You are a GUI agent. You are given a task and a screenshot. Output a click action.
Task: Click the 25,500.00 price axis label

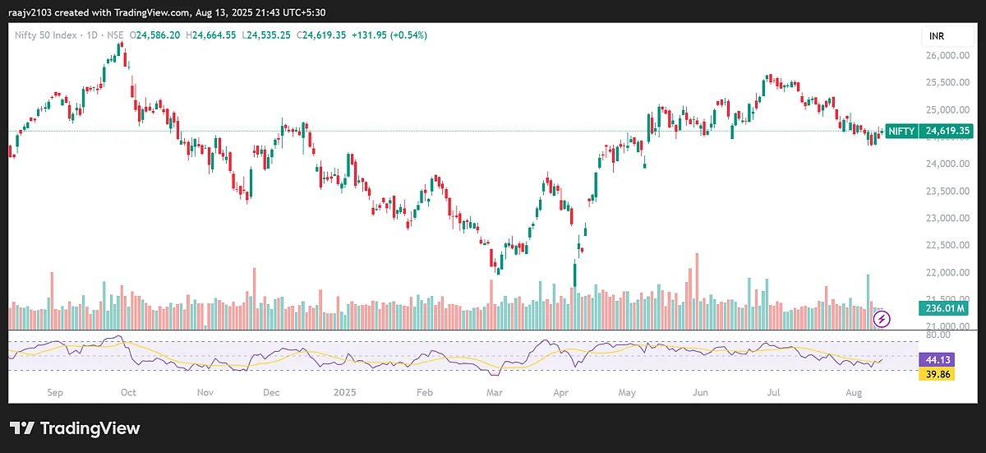[x=947, y=83]
